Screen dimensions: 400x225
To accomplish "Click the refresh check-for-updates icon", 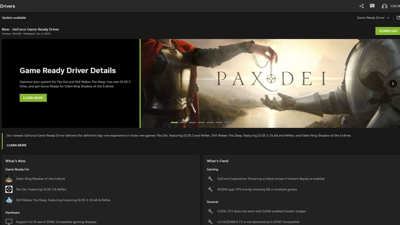I will [398, 18].
